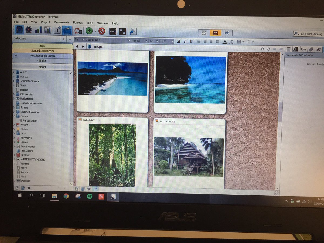This screenshot has width=324, height=243.
Task: Choose highlight color with the marker icon
Action: (x=231, y=42)
